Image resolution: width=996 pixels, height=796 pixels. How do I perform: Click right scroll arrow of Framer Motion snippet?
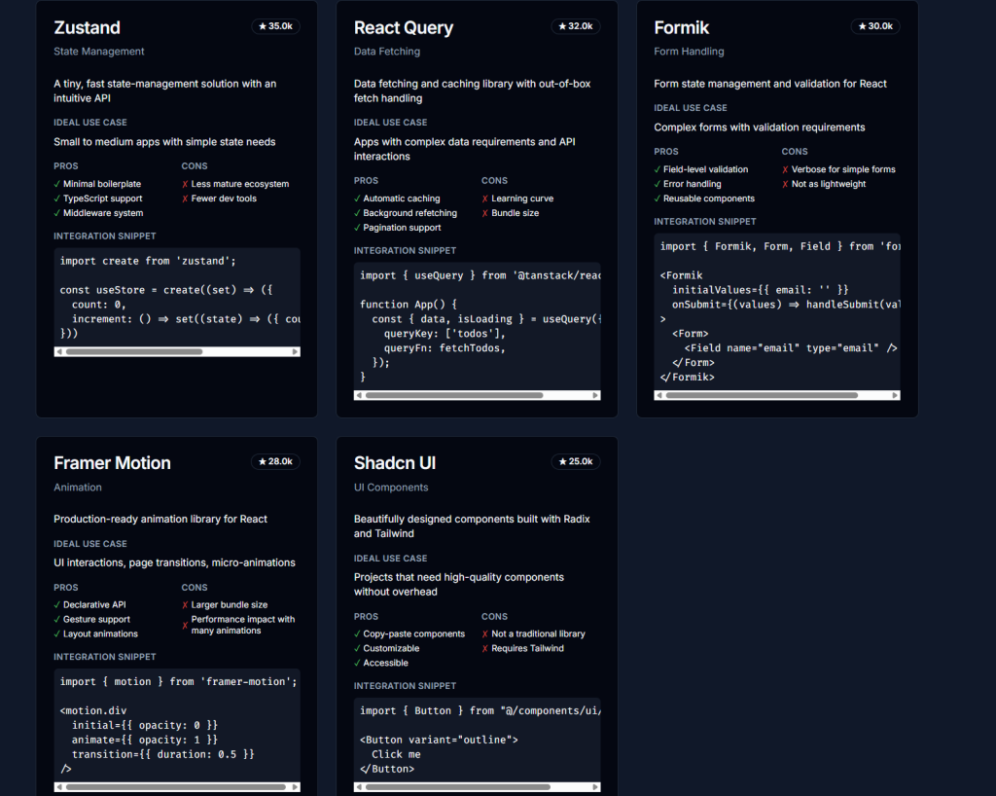tap(295, 787)
